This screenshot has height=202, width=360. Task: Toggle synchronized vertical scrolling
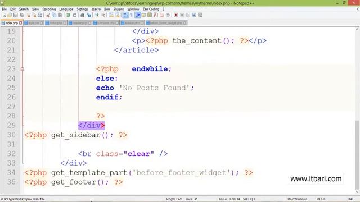111,15
